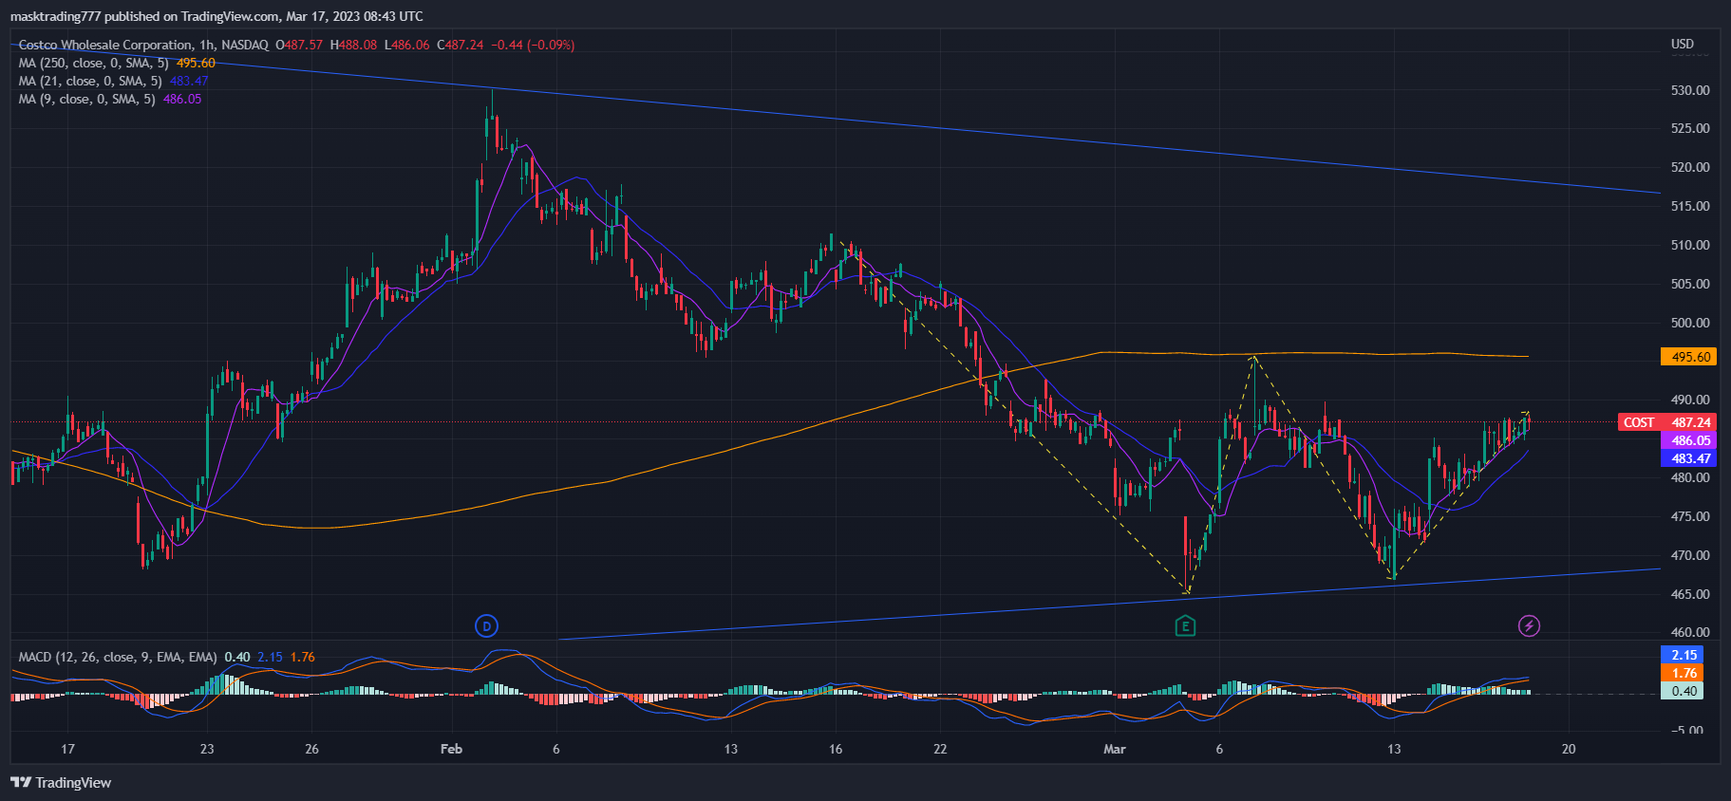Click the 465.00 price axis label

coord(1690,594)
